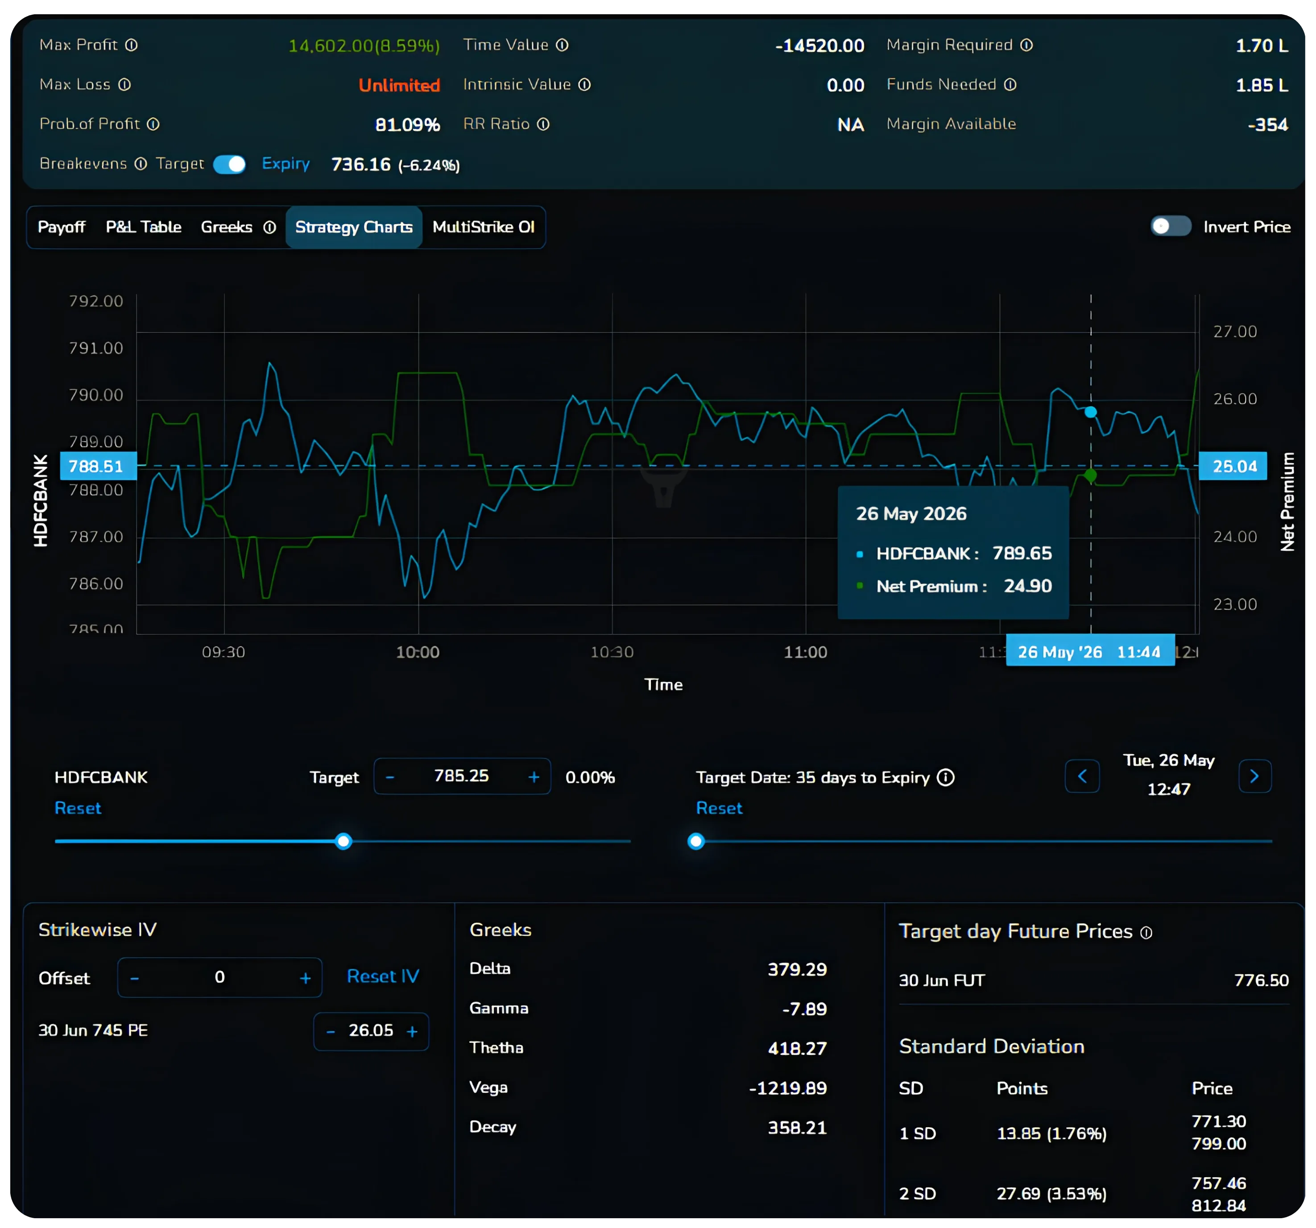Click the Reset IV link
The image size is (1316, 1228).
(x=383, y=976)
